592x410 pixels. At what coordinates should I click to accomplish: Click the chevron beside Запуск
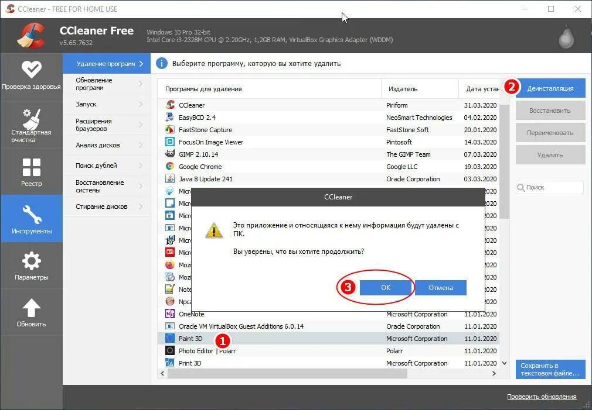(x=141, y=104)
